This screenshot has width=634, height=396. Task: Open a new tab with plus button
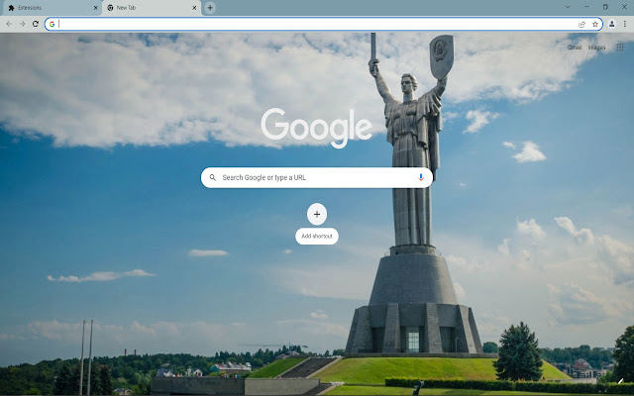click(210, 8)
